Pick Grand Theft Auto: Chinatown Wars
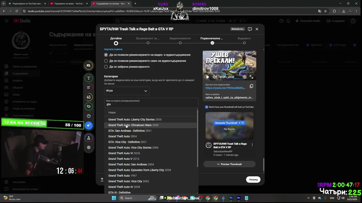 pyautogui.click(x=150, y=125)
